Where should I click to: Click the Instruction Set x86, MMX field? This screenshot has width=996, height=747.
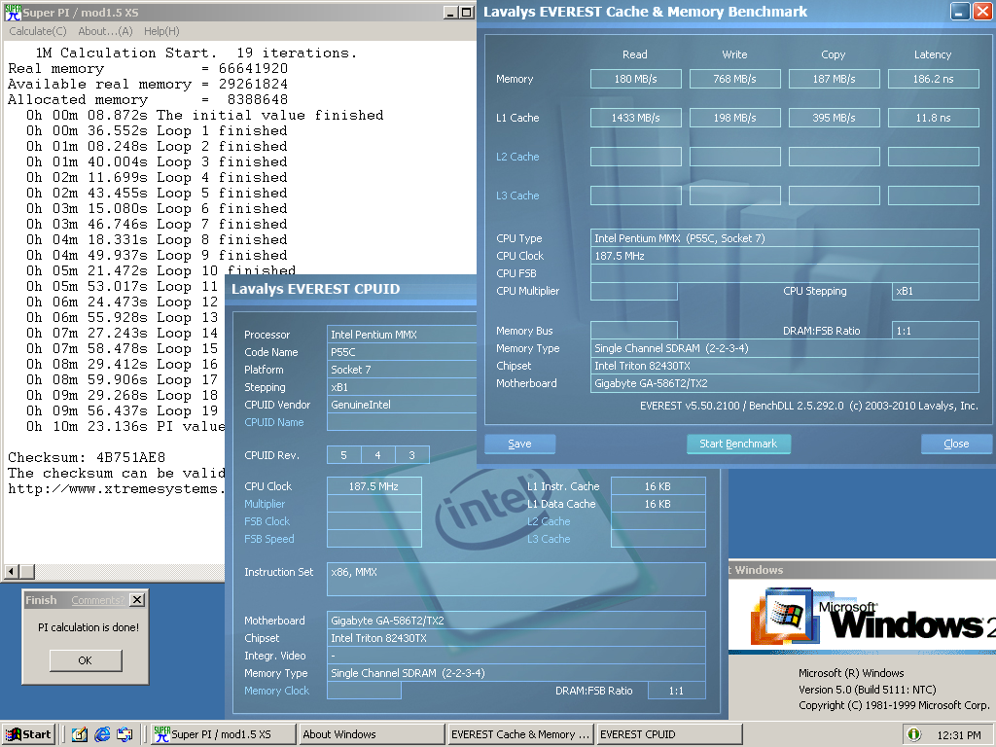click(516, 579)
